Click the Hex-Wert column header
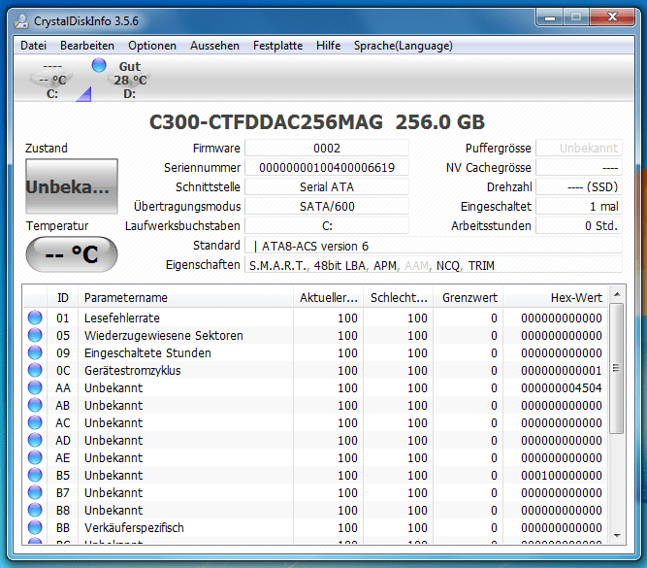Screen dimensions: 647x568 [x=556, y=297]
